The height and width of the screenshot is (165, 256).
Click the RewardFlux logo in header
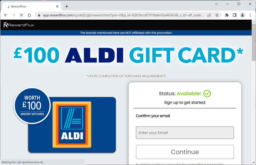19,25
